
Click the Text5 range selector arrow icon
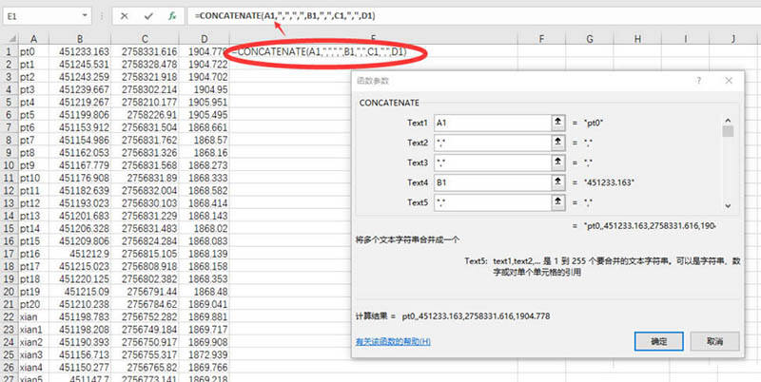click(x=558, y=202)
